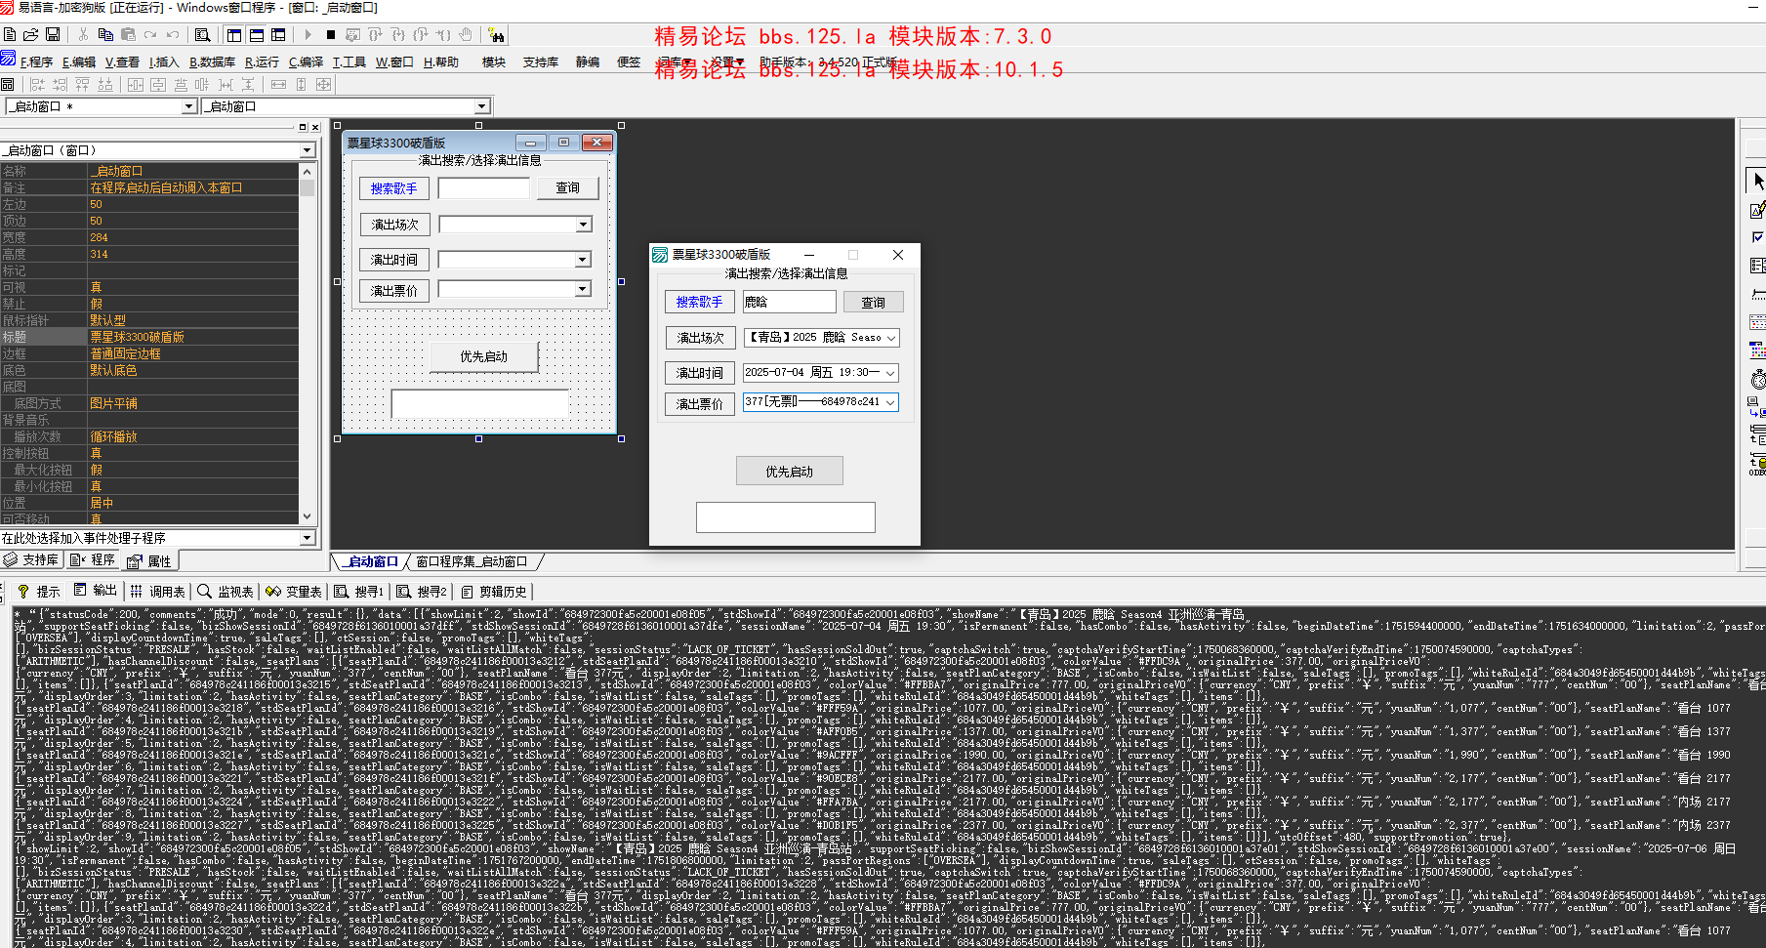Select the pointer tool in the control palette

pyautogui.click(x=1757, y=180)
